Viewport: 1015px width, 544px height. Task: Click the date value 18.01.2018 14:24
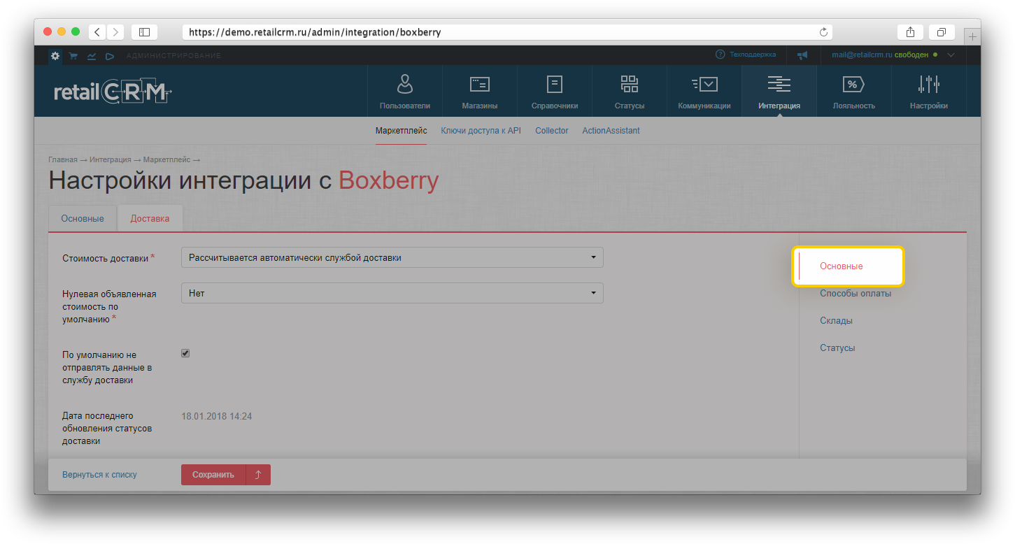pos(217,416)
